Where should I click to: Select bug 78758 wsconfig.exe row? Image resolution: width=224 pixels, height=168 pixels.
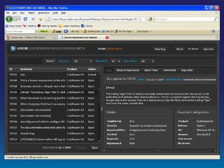click(53, 122)
